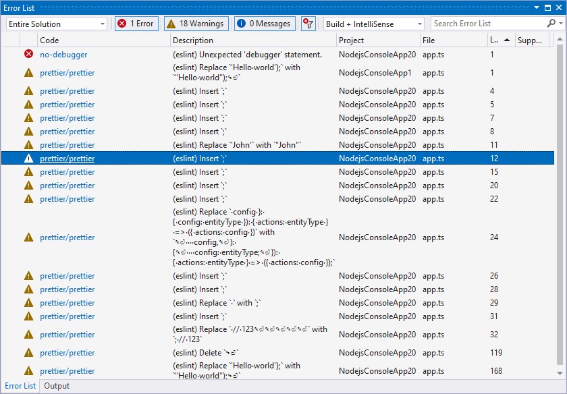
Task: Toggle the 1 Error filter button
Action: (136, 23)
